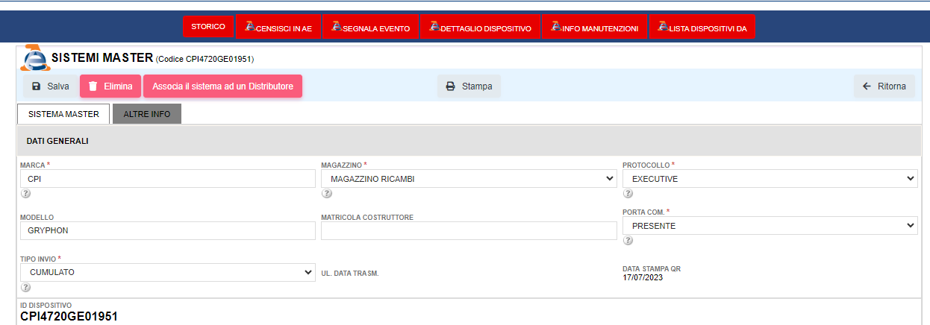
Task: Select the SISTEMA MASTER tab
Action: (63, 114)
